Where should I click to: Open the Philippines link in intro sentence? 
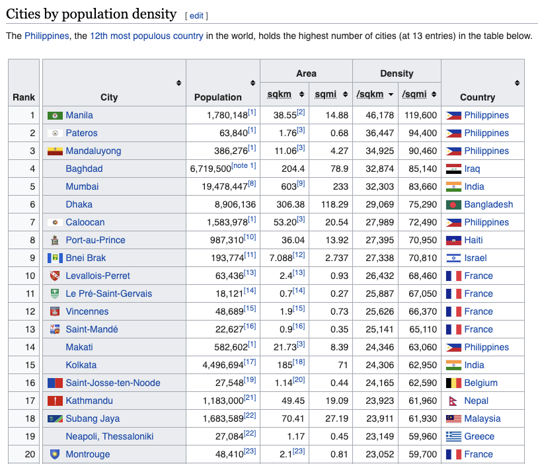pos(47,36)
